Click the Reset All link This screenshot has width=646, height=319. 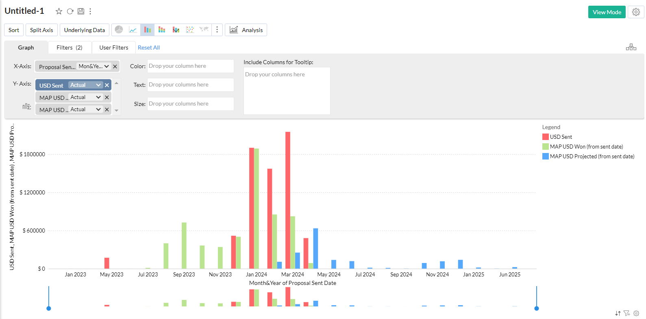click(149, 47)
